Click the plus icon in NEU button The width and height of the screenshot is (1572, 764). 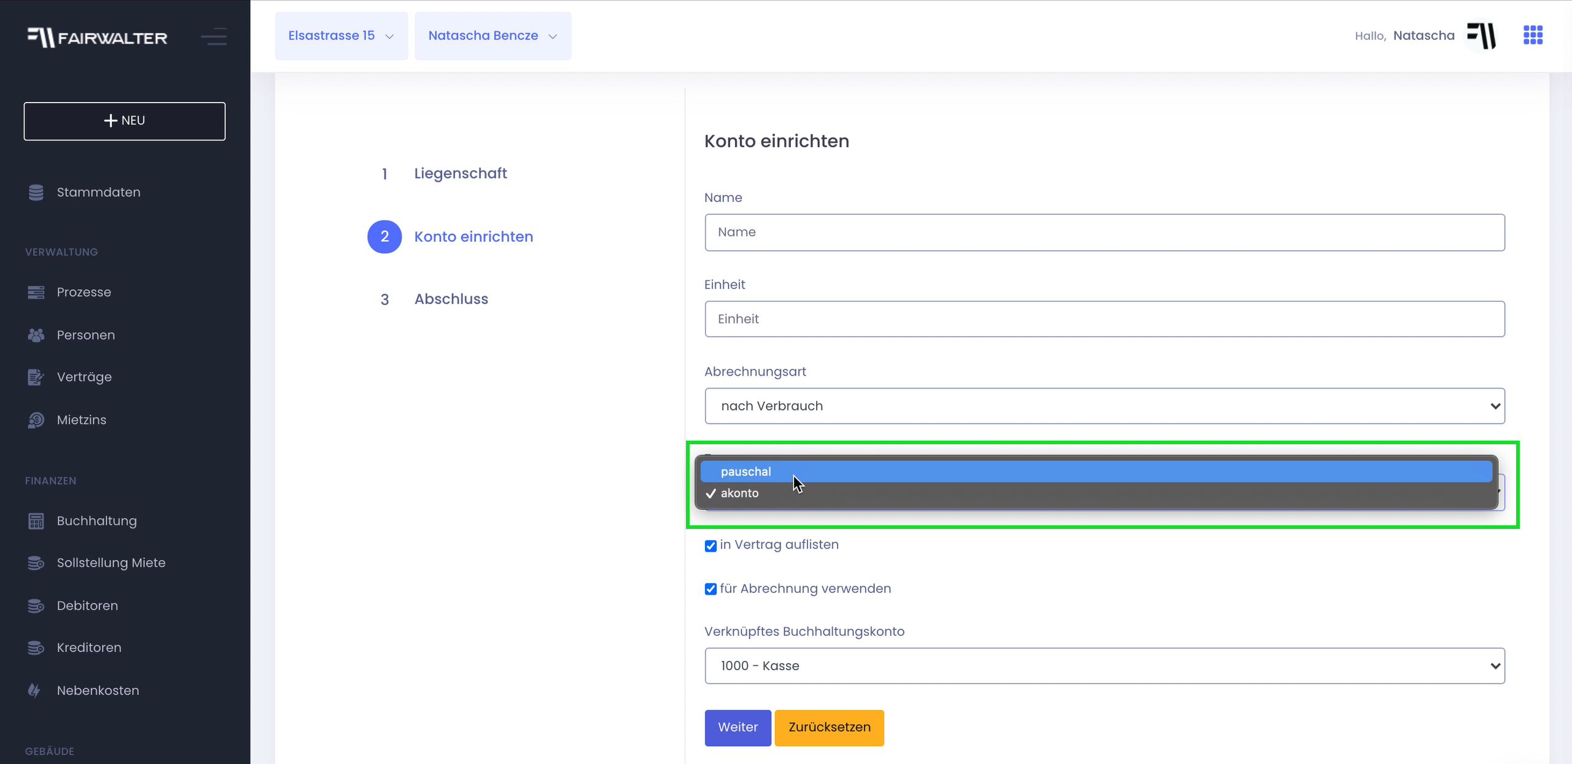(x=111, y=120)
